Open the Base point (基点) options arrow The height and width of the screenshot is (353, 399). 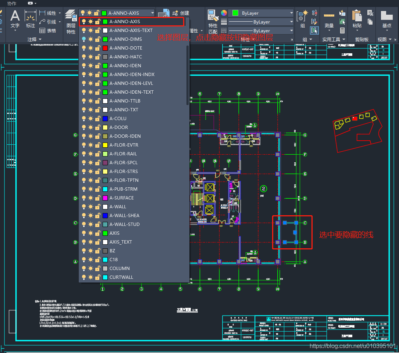coord(387,30)
